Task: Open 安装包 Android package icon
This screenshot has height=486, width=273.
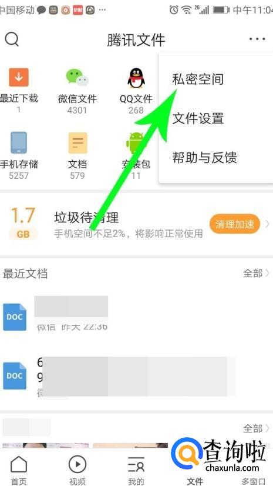Action: (x=136, y=142)
